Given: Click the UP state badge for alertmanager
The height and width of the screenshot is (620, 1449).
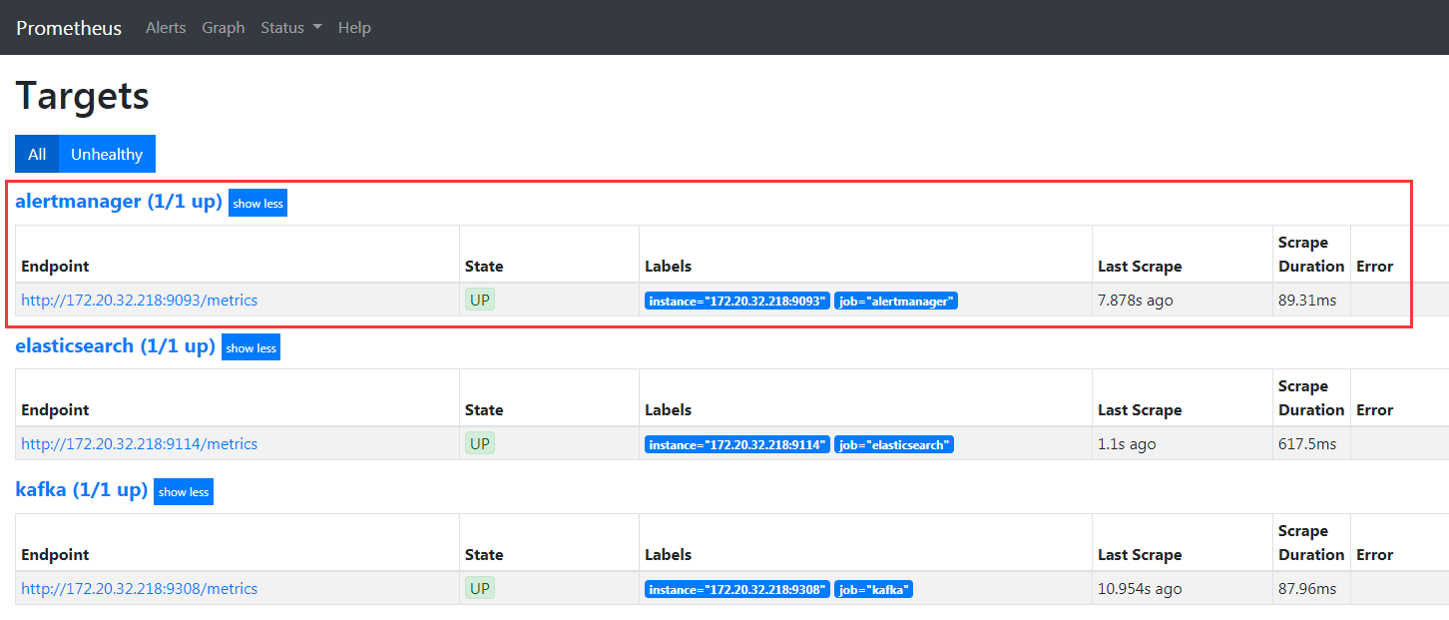Looking at the screenshot, I should tap(479, 299).
